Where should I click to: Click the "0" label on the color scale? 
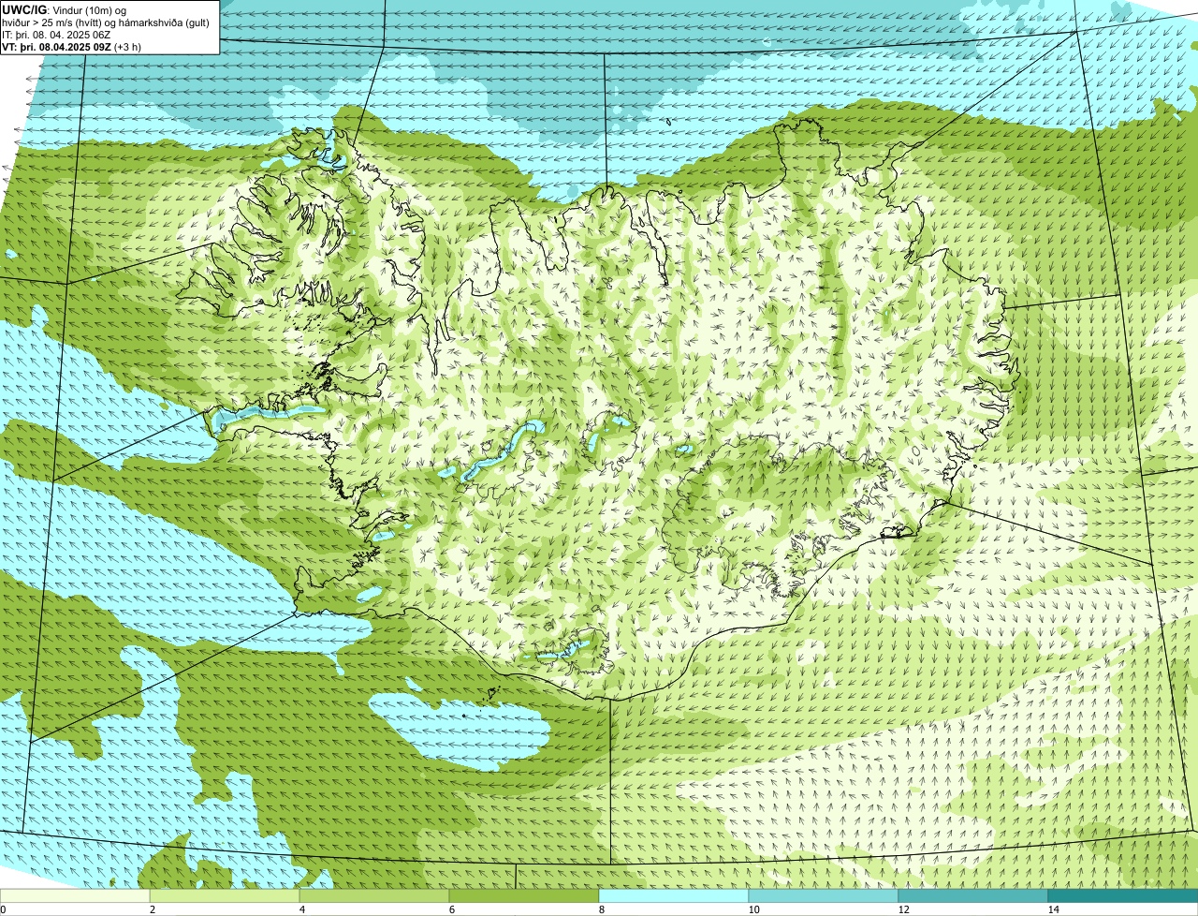[3, 909]
